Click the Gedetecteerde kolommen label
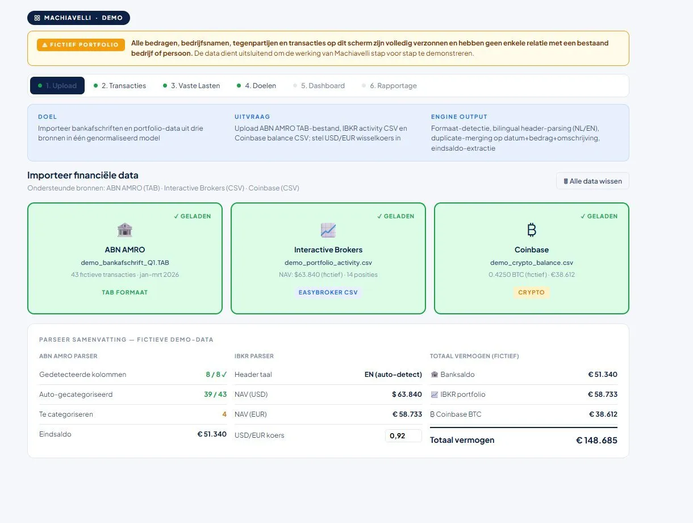This screenshot has width=693, height=523. pyautogui.click(x=83, y=375)
